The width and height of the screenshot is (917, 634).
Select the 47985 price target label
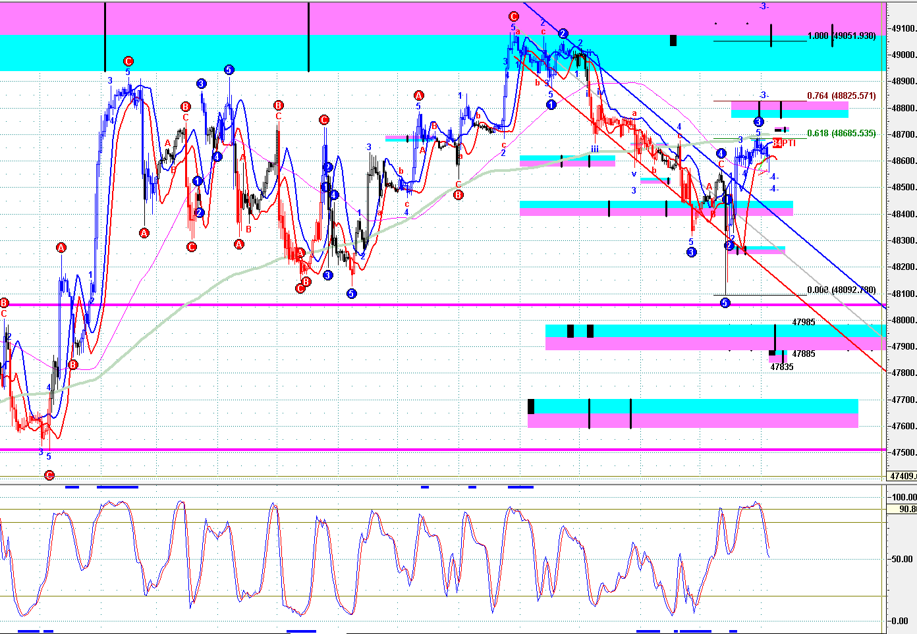click(x=803, y=322)
